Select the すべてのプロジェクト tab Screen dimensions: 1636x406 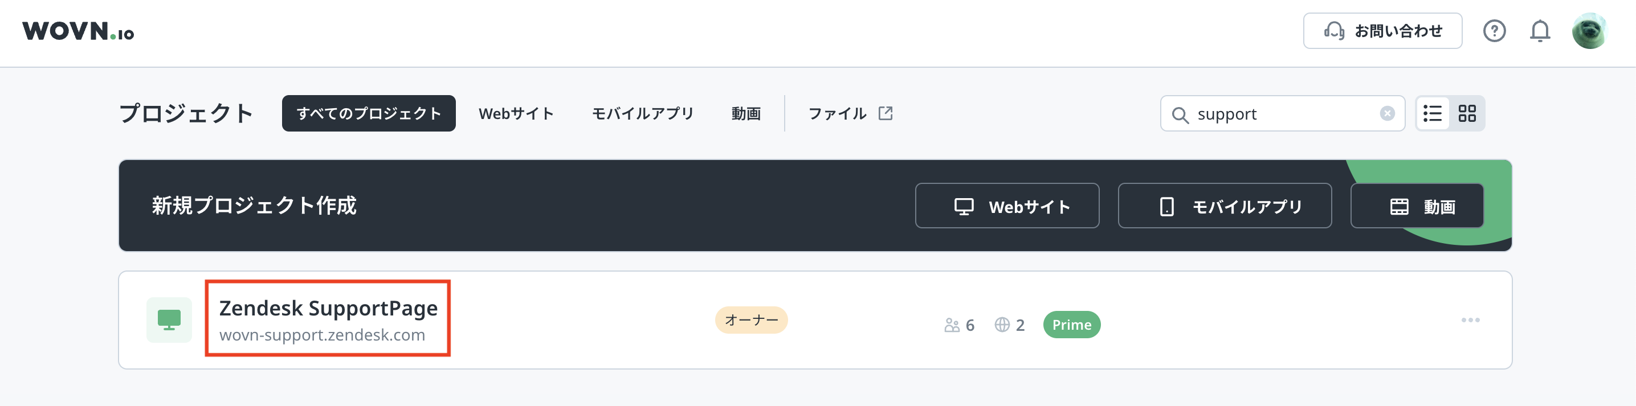[x=368, y=113]
